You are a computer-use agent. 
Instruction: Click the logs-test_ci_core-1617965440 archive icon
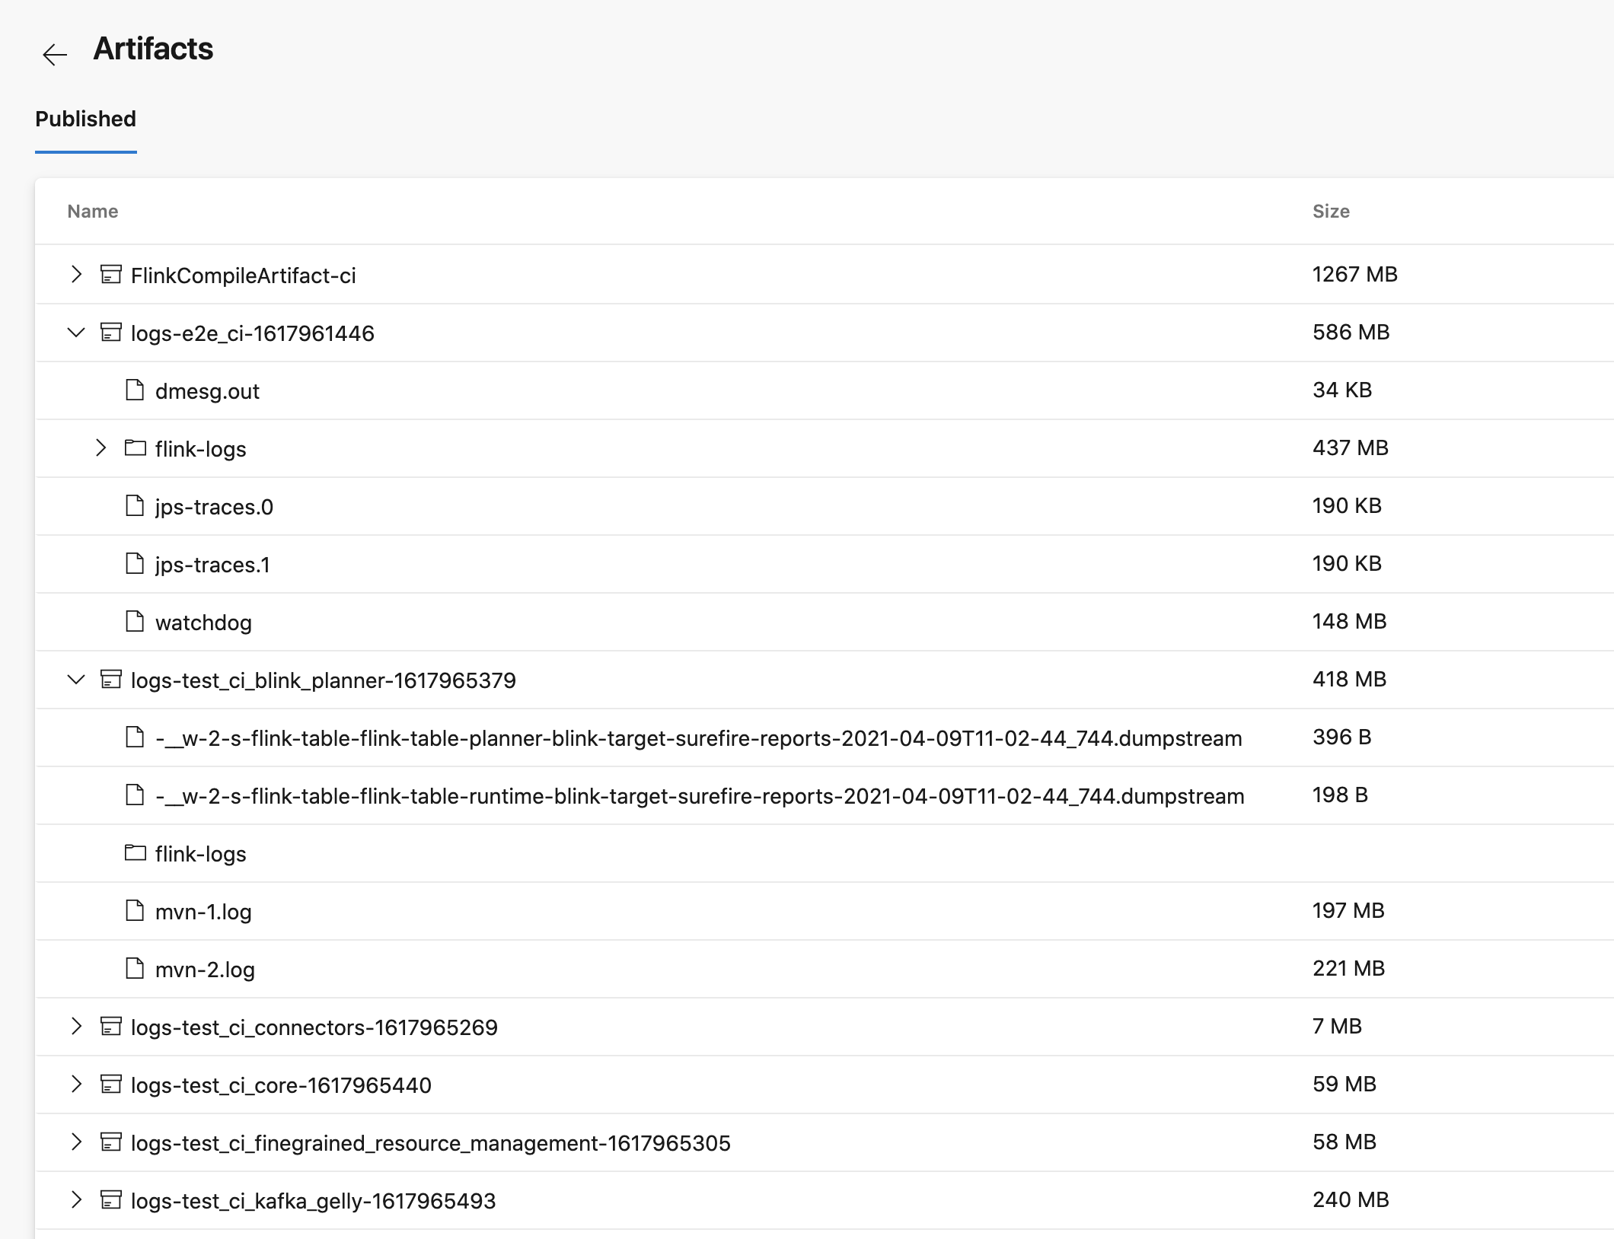coord(111,1085)
